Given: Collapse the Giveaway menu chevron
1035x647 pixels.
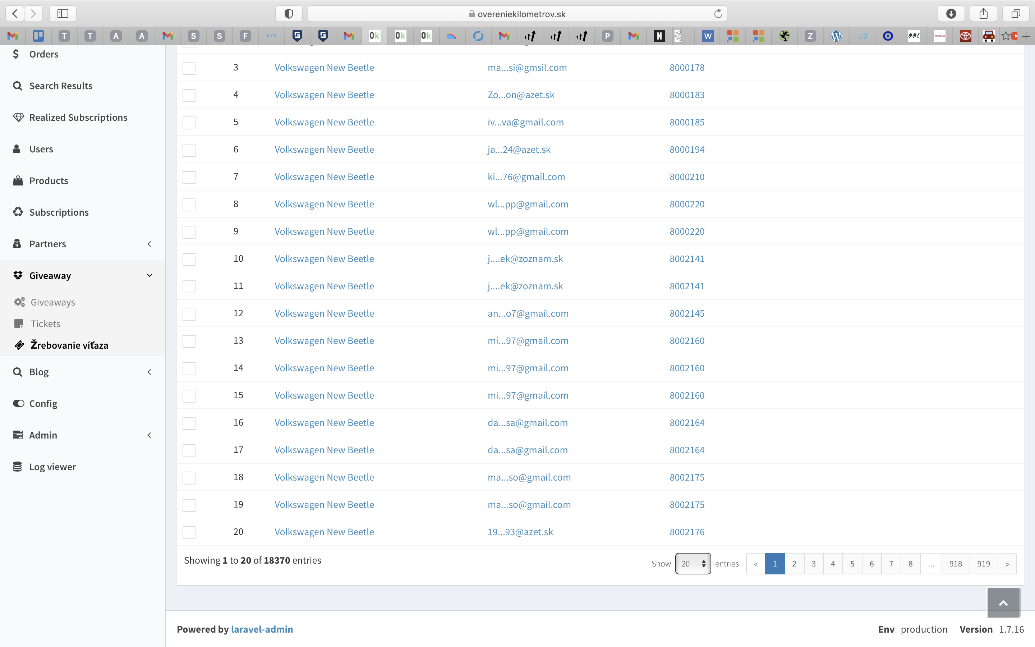Looking at the screenshot, I should pyautogui.click(x=149, y=275).
